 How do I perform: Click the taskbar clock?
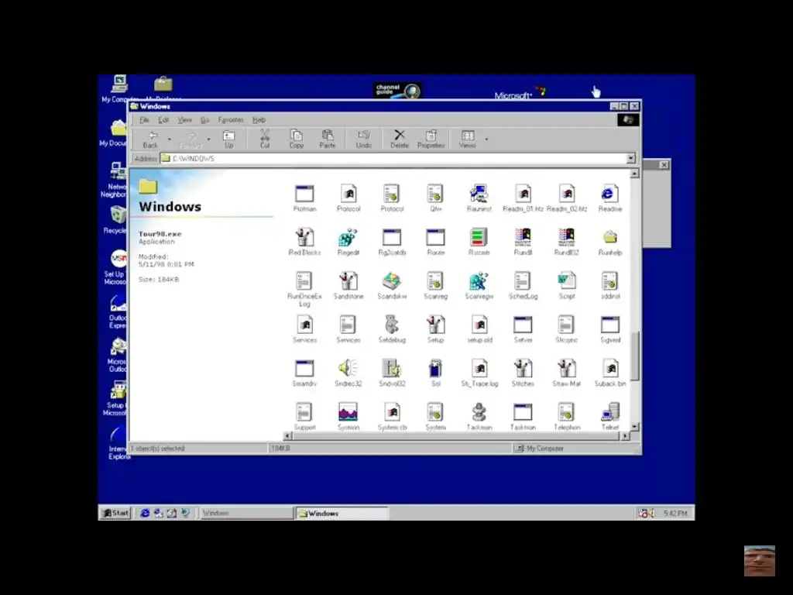coord(675,513)
